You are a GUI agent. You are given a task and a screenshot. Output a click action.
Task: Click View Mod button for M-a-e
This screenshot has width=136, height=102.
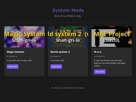(x=100, y=72)
